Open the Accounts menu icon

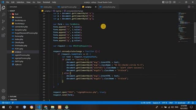point(3,91)
